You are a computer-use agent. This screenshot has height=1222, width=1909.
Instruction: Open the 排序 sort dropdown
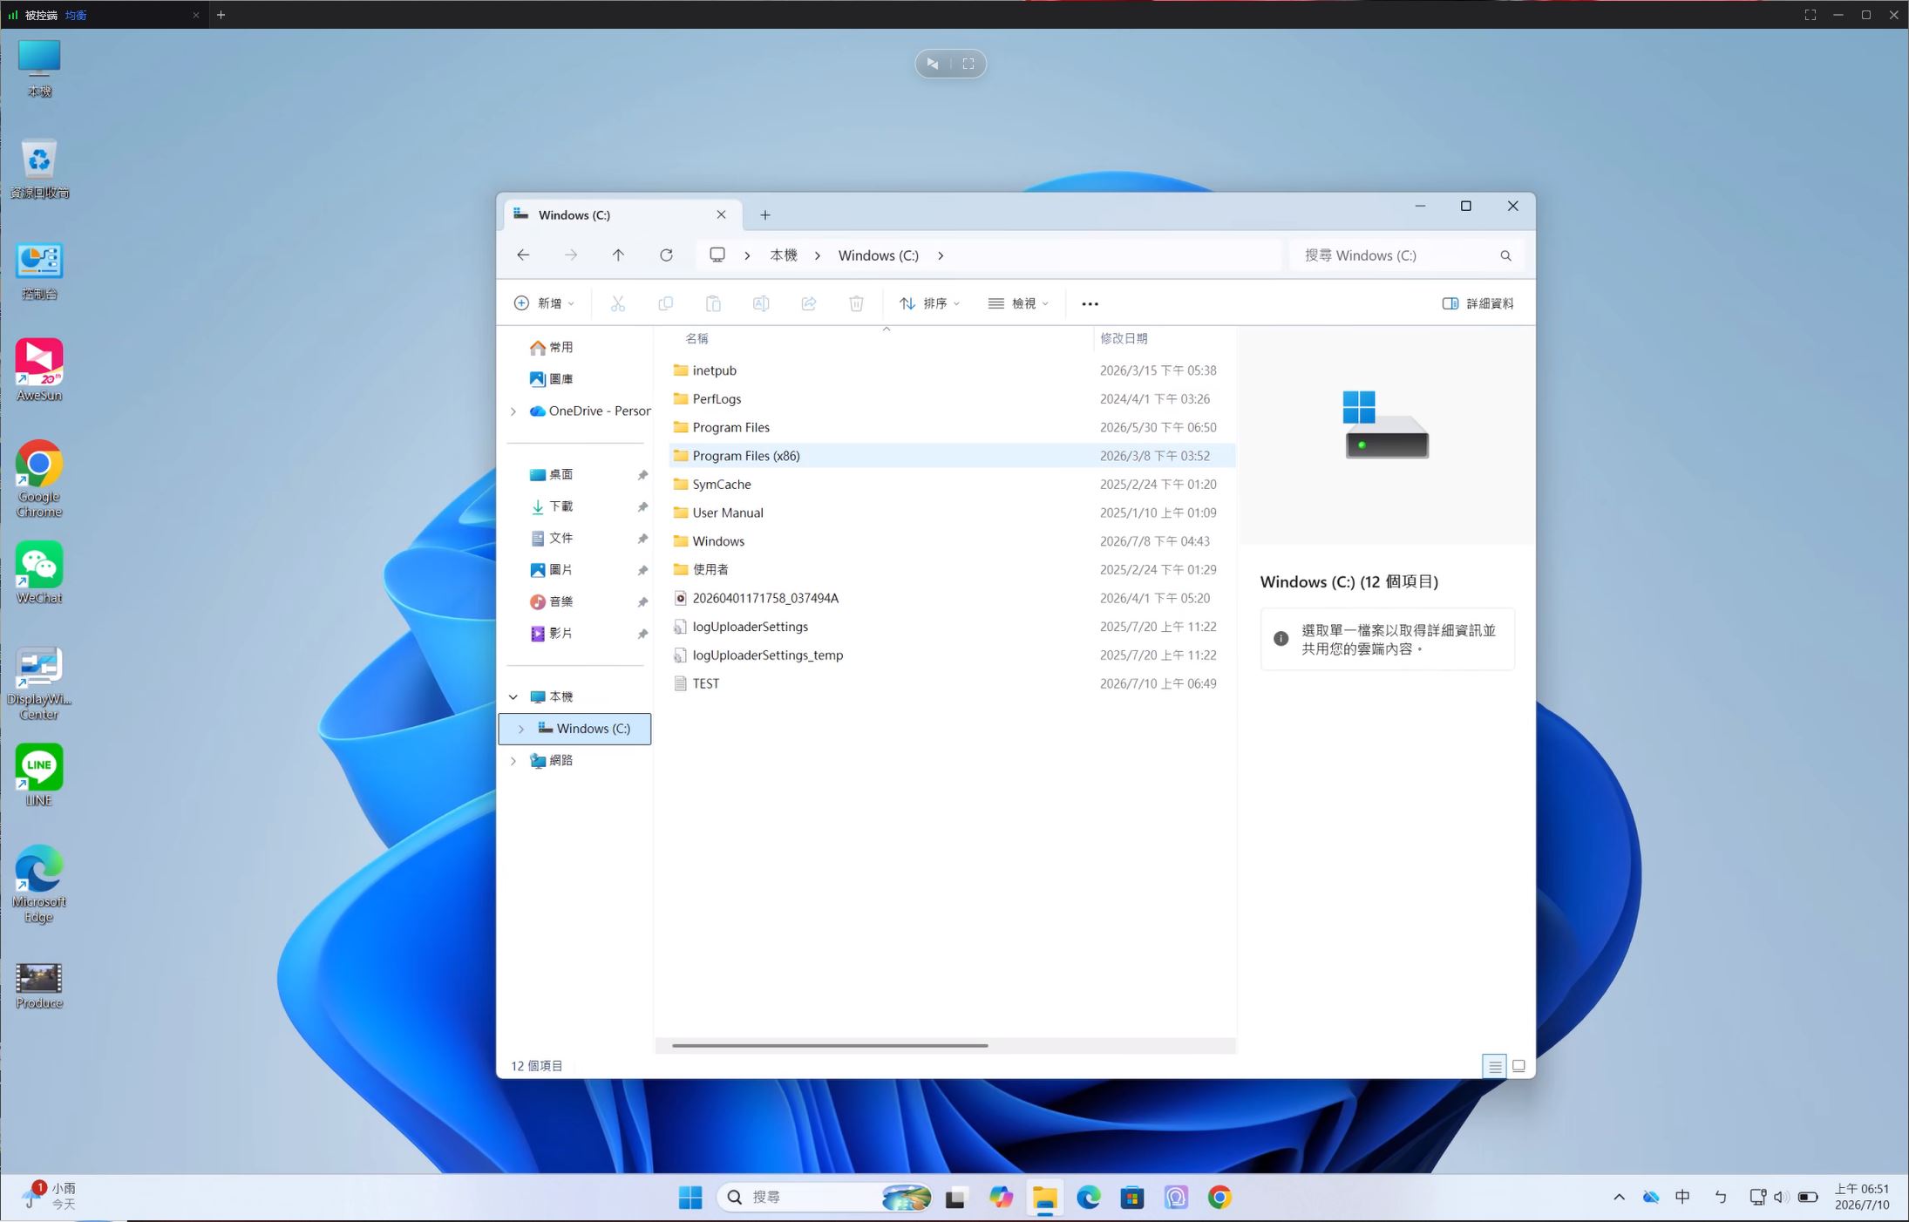click(929, 303)
